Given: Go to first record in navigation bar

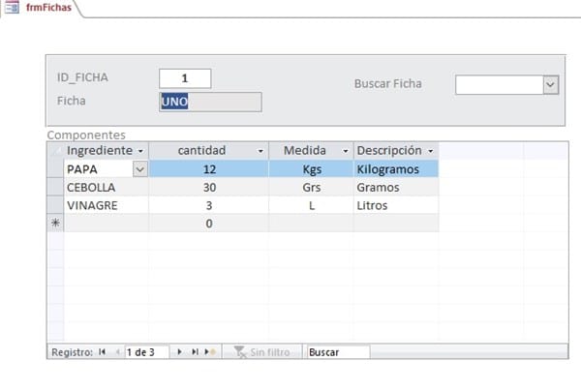Looking at the screenshot, I should tap(103, 353).
